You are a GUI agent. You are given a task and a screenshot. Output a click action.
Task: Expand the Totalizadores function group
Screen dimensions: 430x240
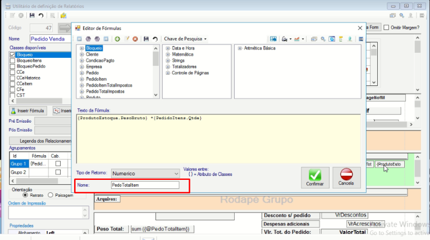point(167,67)
